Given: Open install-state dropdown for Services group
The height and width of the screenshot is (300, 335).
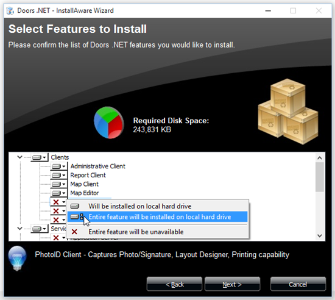Looking at the screenshot, I should (40, 229).
